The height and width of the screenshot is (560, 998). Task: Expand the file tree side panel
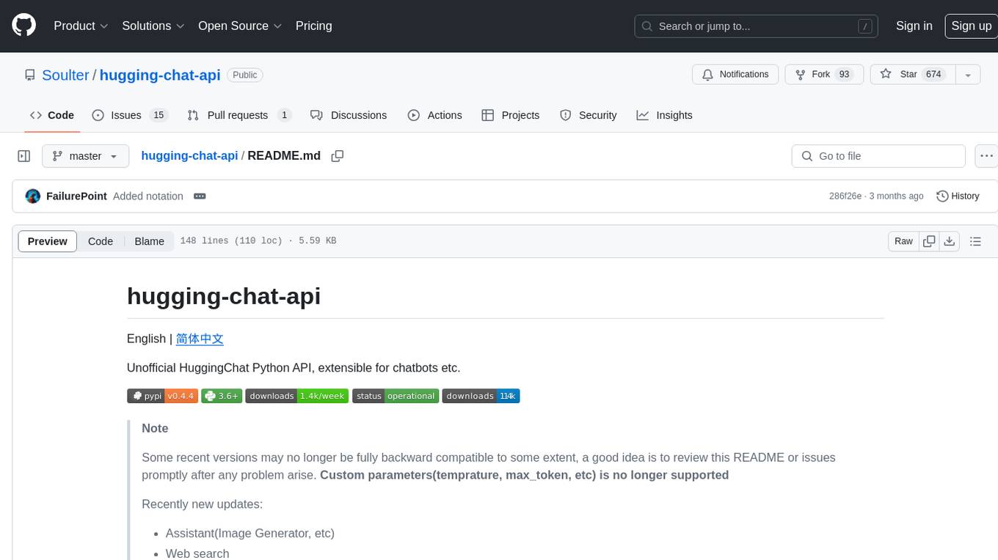(24, 156)
